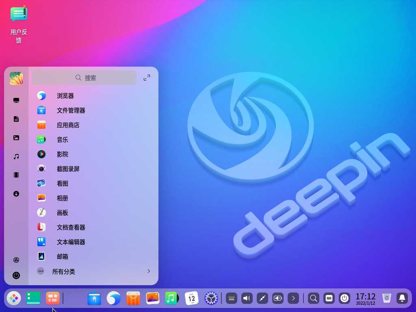Open Downloads folder from launcher sidebar
416x312 pixels.
coord(16,194)
